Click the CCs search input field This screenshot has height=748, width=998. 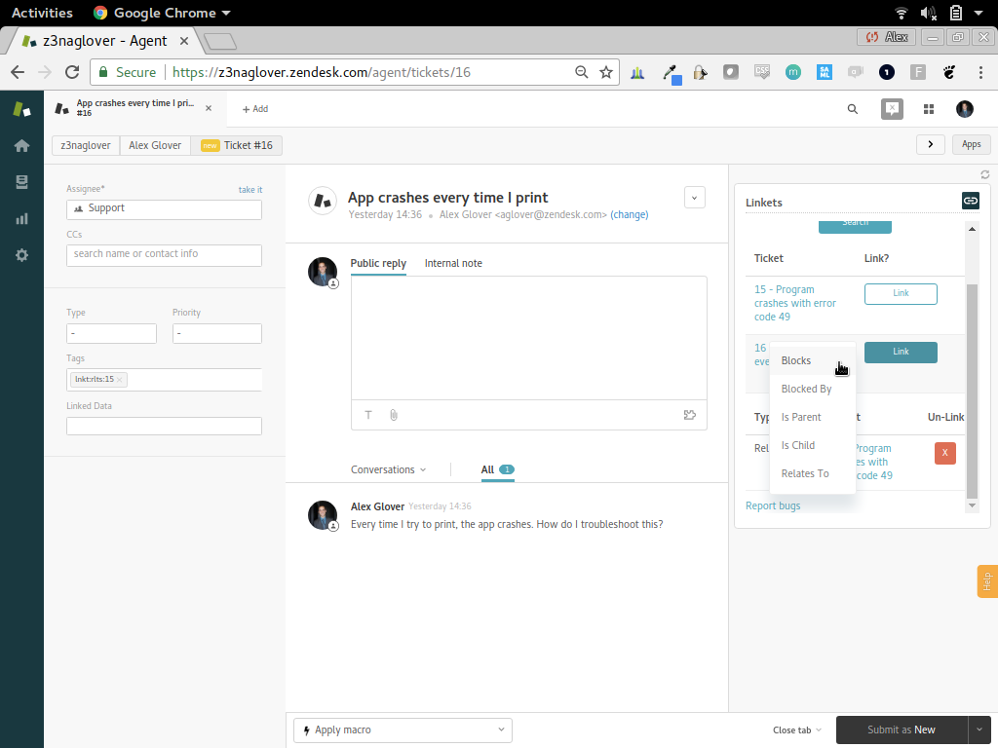pos(164,254)
